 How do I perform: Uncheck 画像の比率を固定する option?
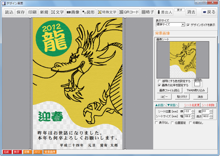click(159, 85)
